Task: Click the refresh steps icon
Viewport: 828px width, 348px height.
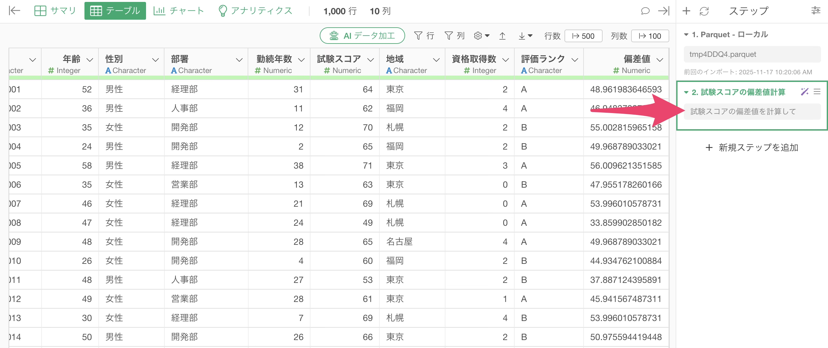Action: (704, 11)
